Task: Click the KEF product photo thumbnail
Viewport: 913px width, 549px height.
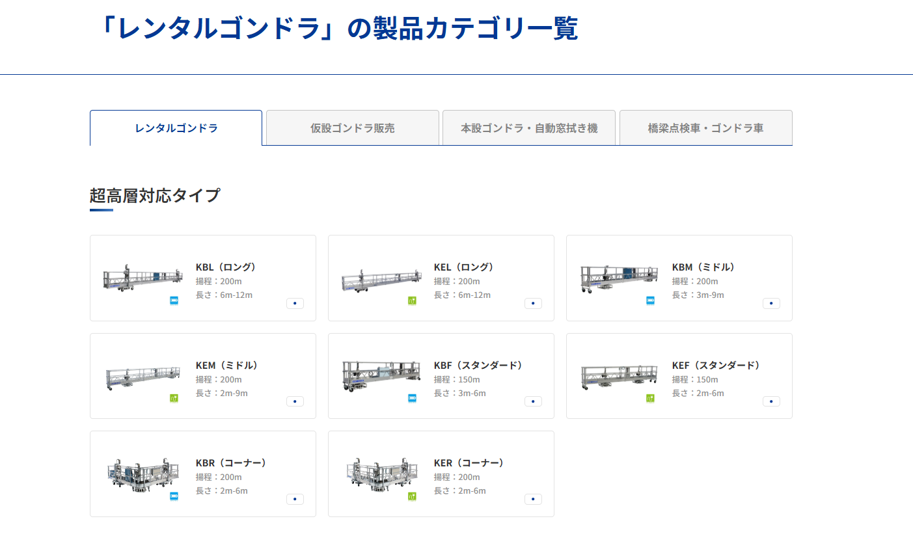Action: 618,376
